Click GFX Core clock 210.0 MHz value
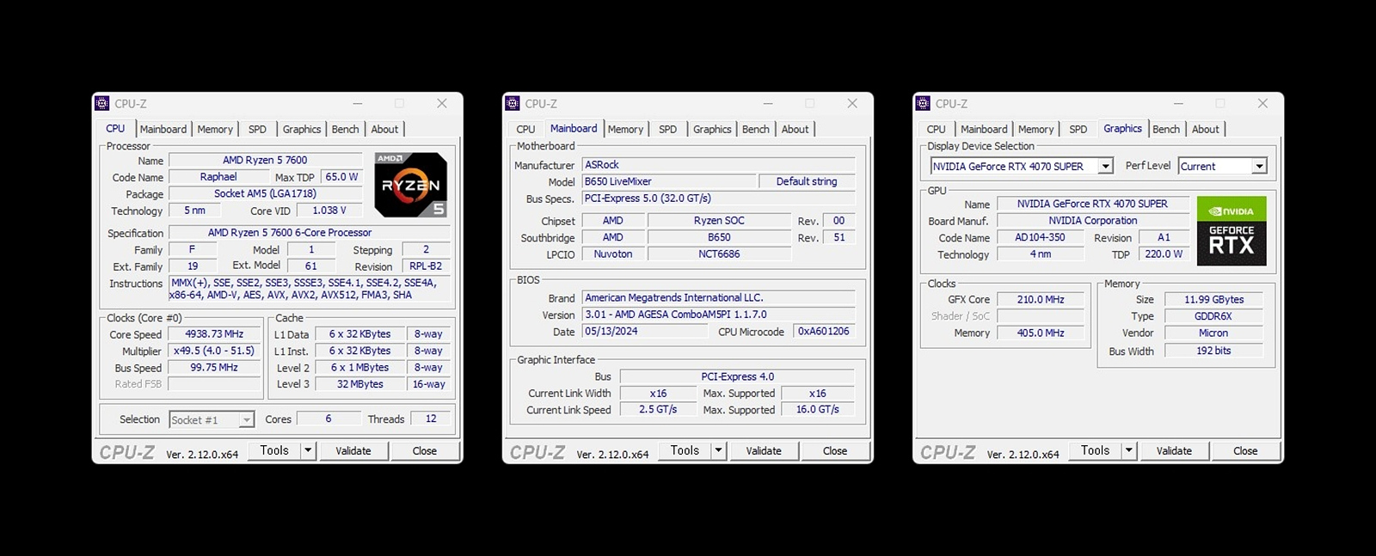The image size is (1376, 556). (1041, 300)
